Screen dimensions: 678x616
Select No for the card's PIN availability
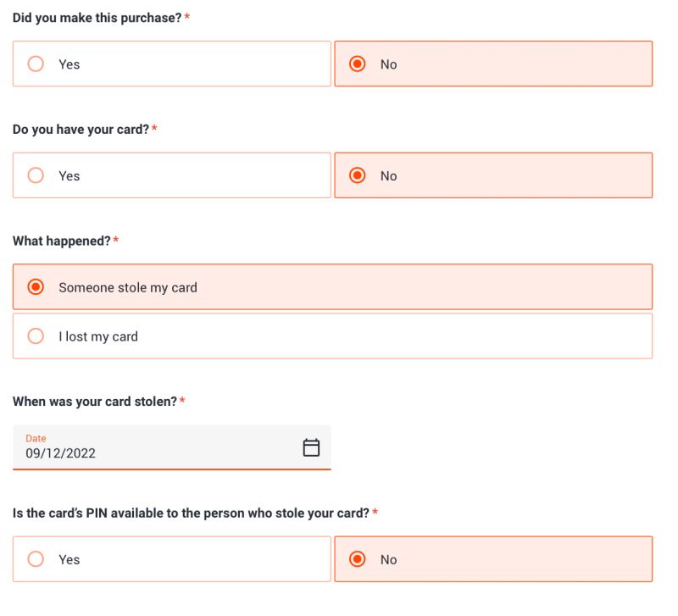(x=358, y=559)
